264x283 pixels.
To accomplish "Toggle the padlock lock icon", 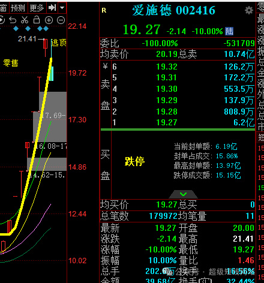I will [x=37, y=20].
